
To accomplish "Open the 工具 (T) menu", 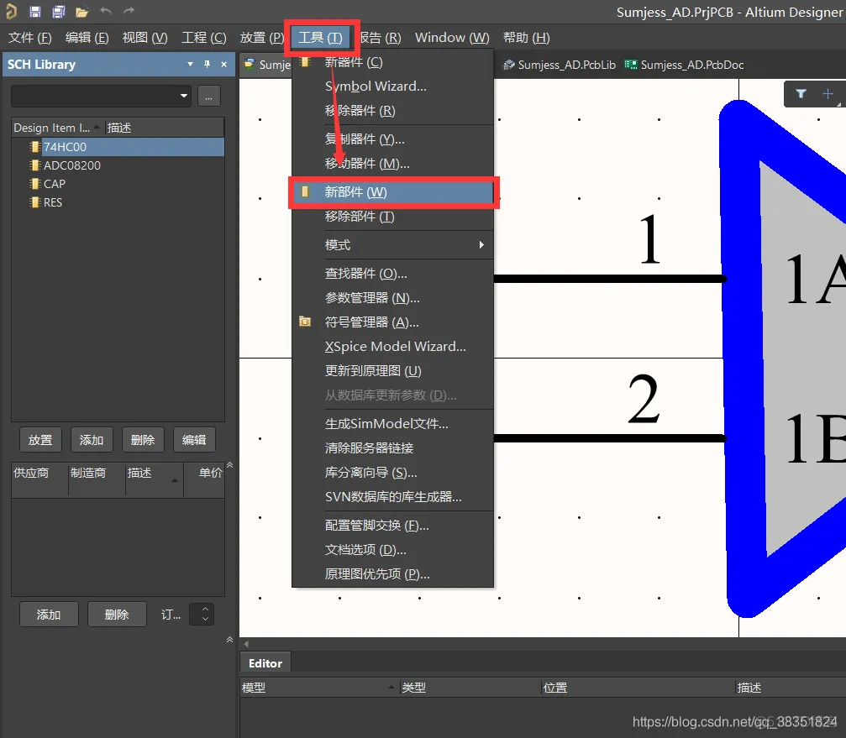I will (320, 38).
